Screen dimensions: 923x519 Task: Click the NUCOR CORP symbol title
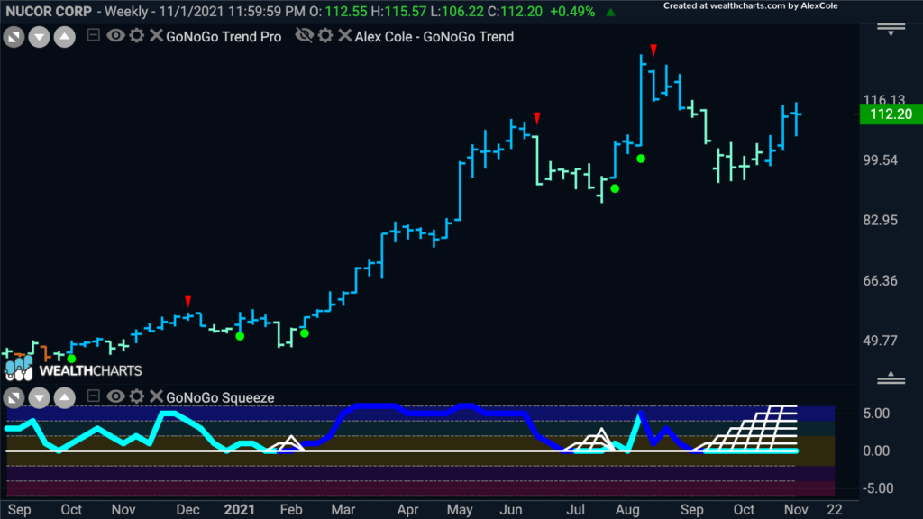coord(49,11)
